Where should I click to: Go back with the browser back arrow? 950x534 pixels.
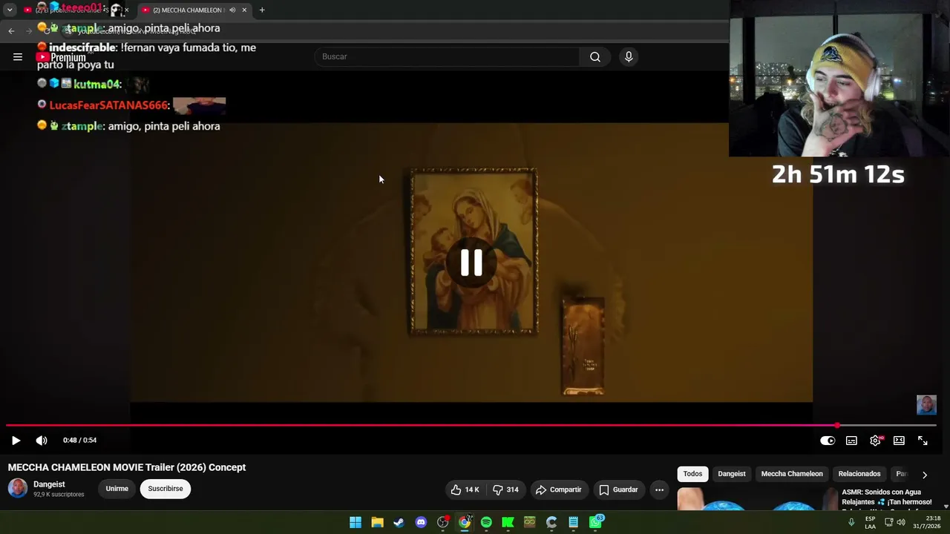coord(11,30)
